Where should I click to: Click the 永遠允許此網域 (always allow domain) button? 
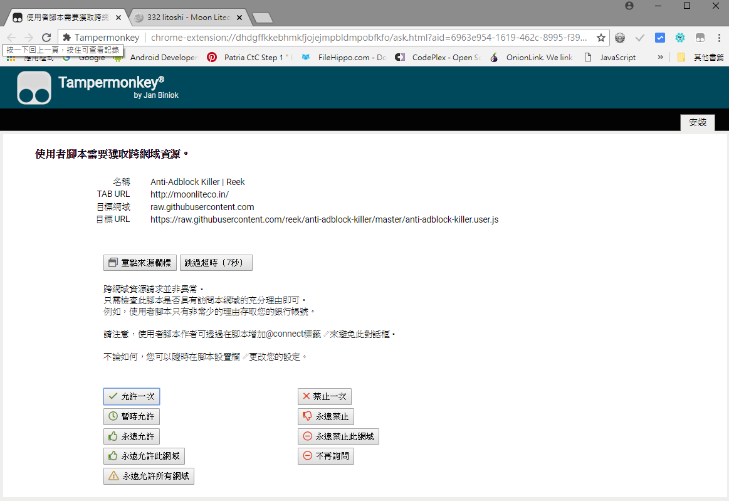click(x=144, y=456)
